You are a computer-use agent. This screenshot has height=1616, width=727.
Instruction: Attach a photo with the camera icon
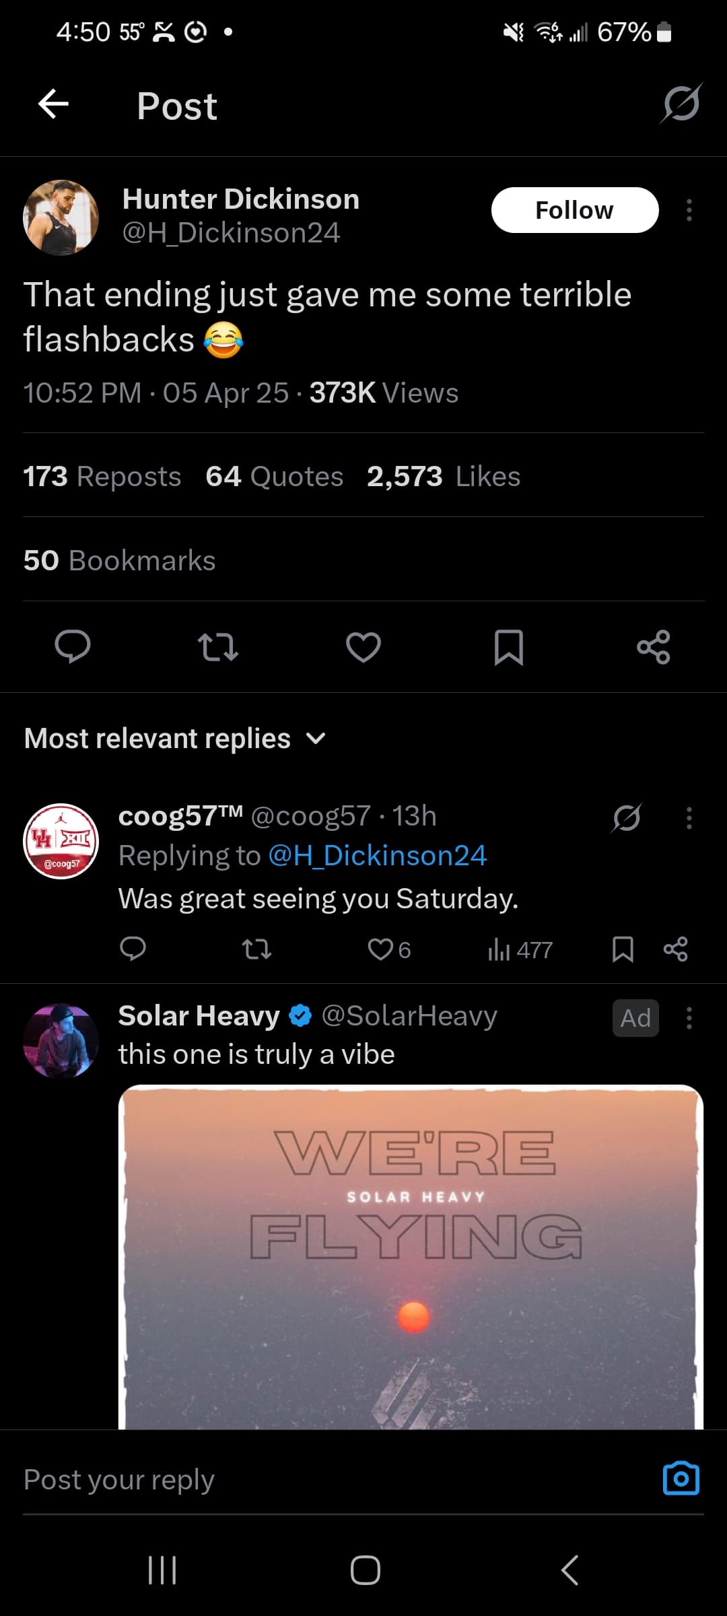coord(681,1479)
